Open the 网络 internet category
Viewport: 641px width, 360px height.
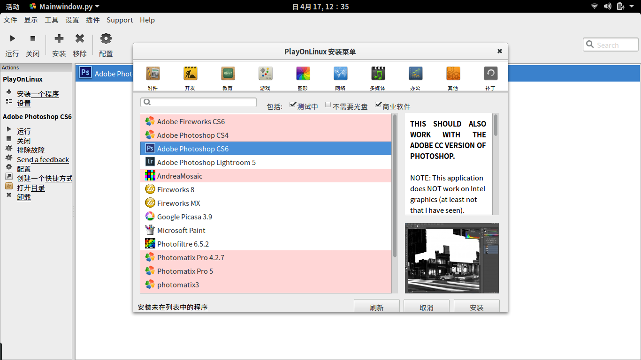[340, 78]
